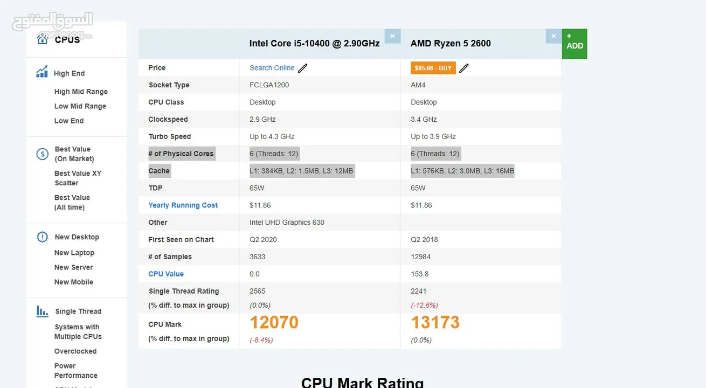
Task: Click the (-8.4%) difference value
Action: 261,340
